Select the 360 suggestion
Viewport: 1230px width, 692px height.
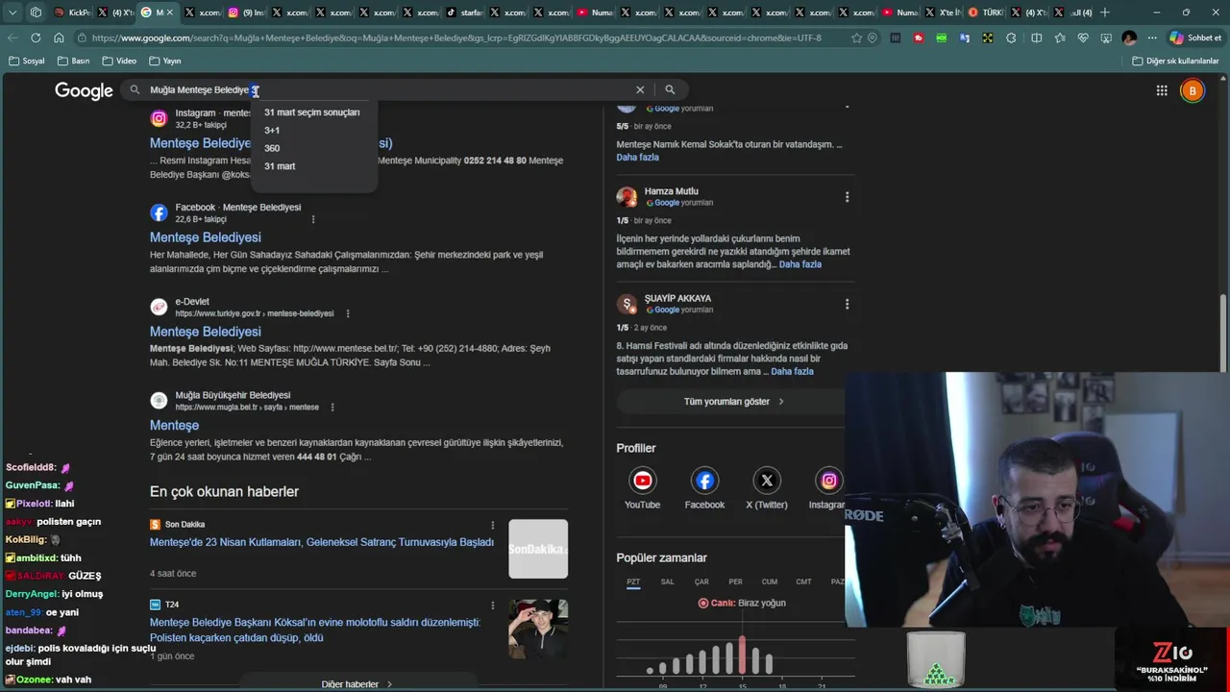pos(272,148)
